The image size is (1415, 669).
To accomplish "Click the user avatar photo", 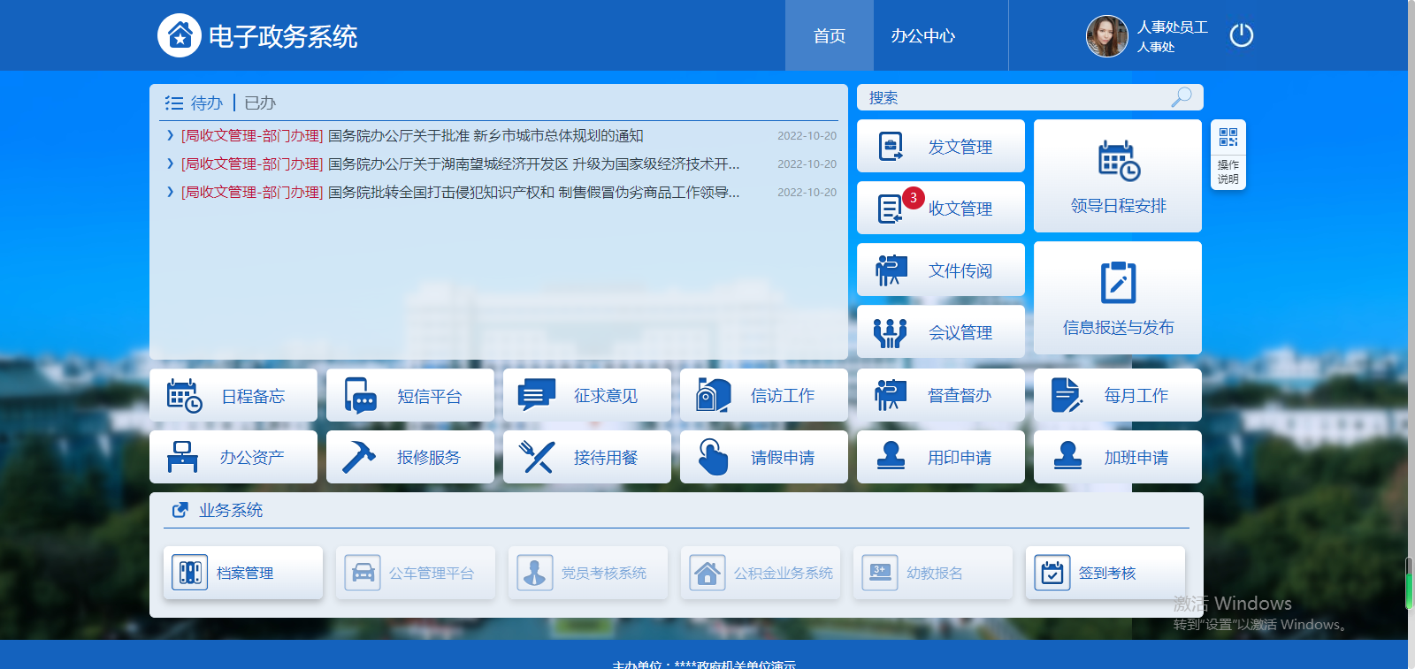I will [x=1107, y=36].
